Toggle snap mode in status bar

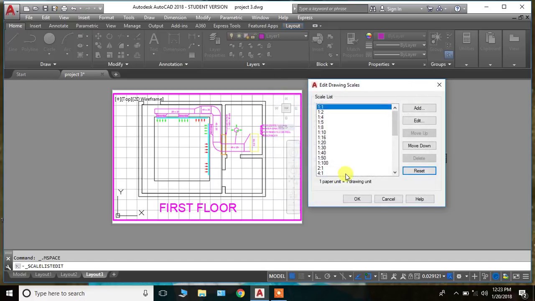[301, 276]
